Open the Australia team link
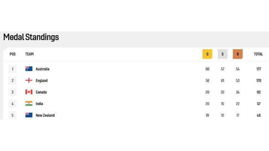 (43, 69)
